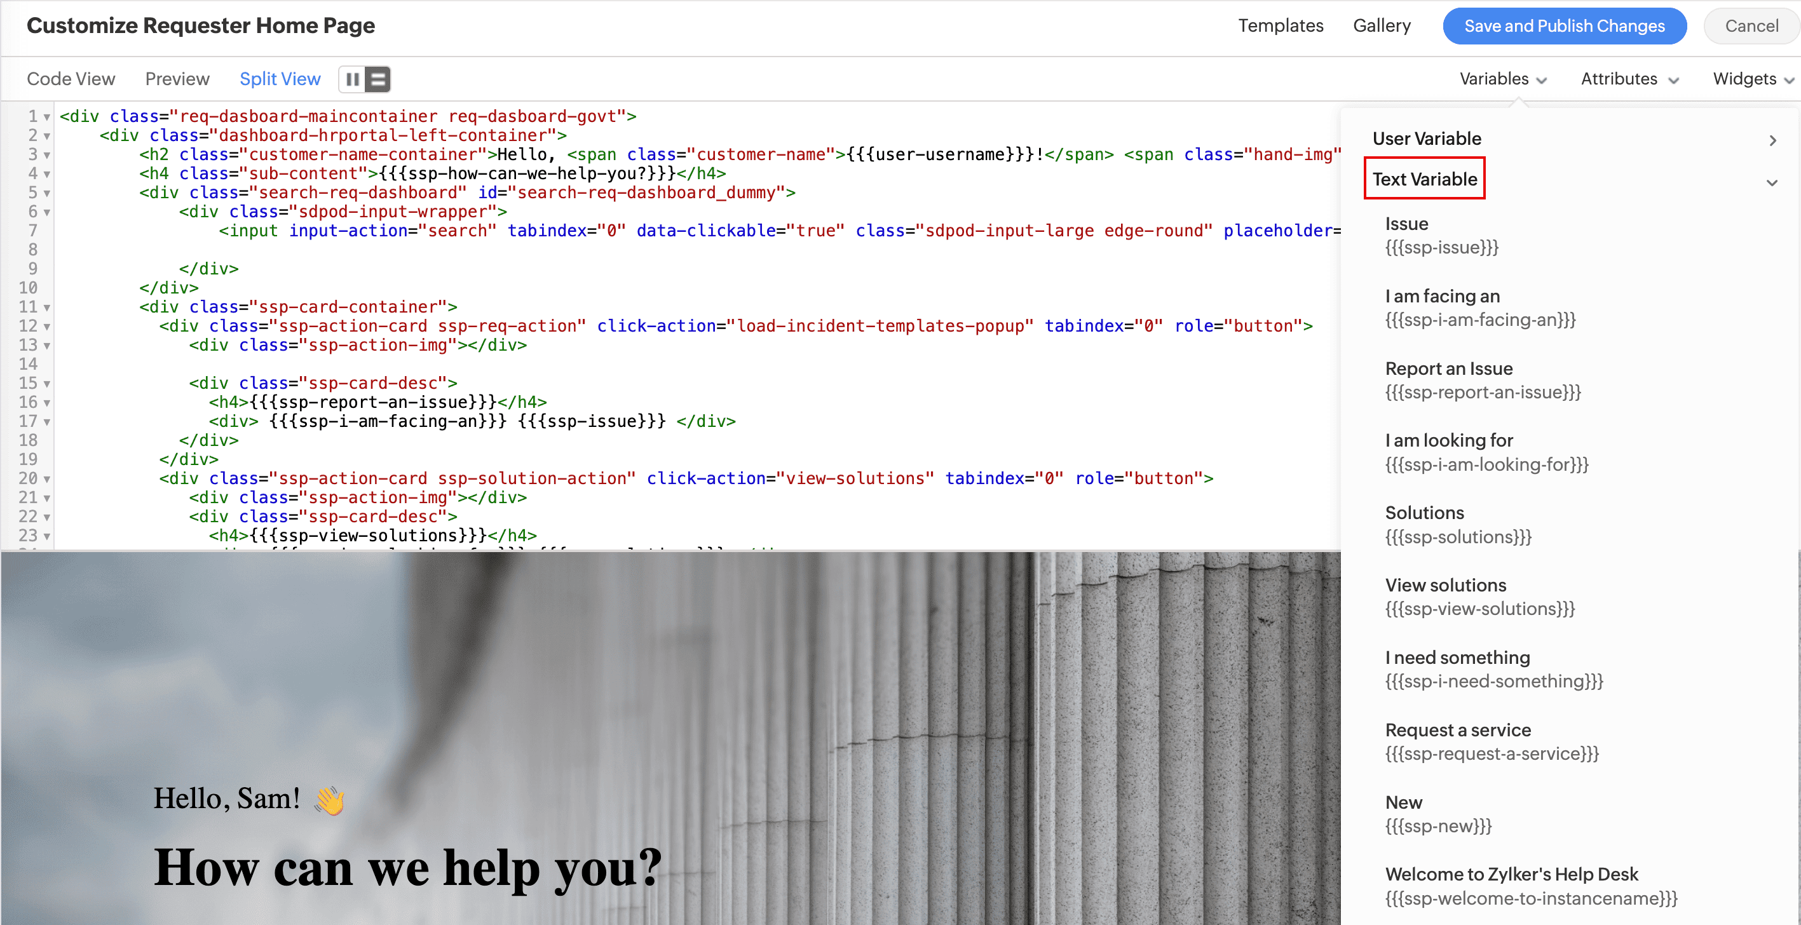Switch to vertical split layout icon

352,79
